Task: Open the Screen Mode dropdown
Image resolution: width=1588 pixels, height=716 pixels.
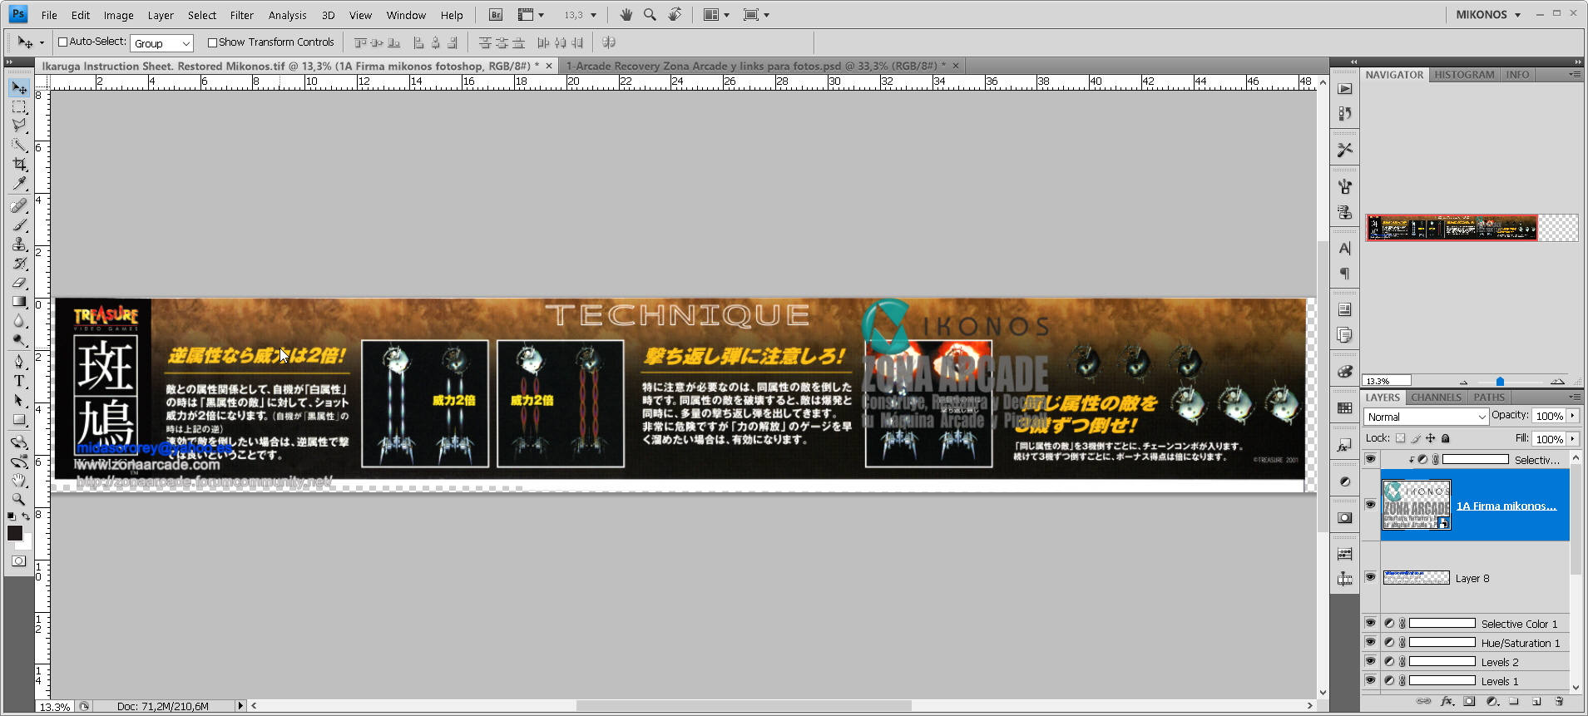Action: click(755, 14)
